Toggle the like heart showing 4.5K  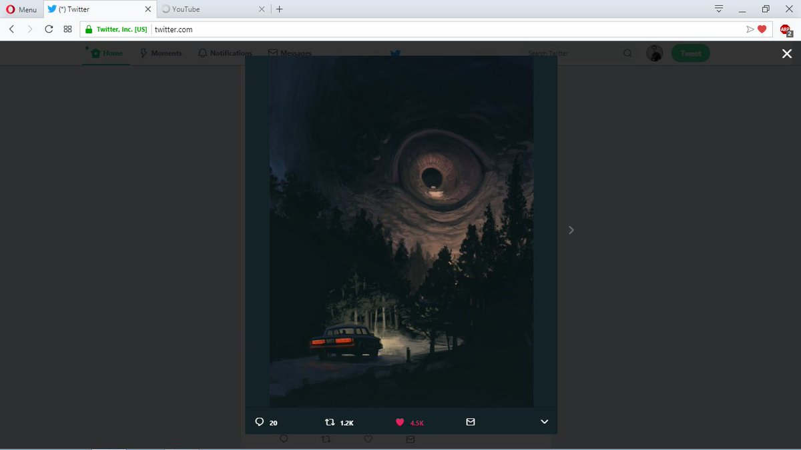coord(410,422)
